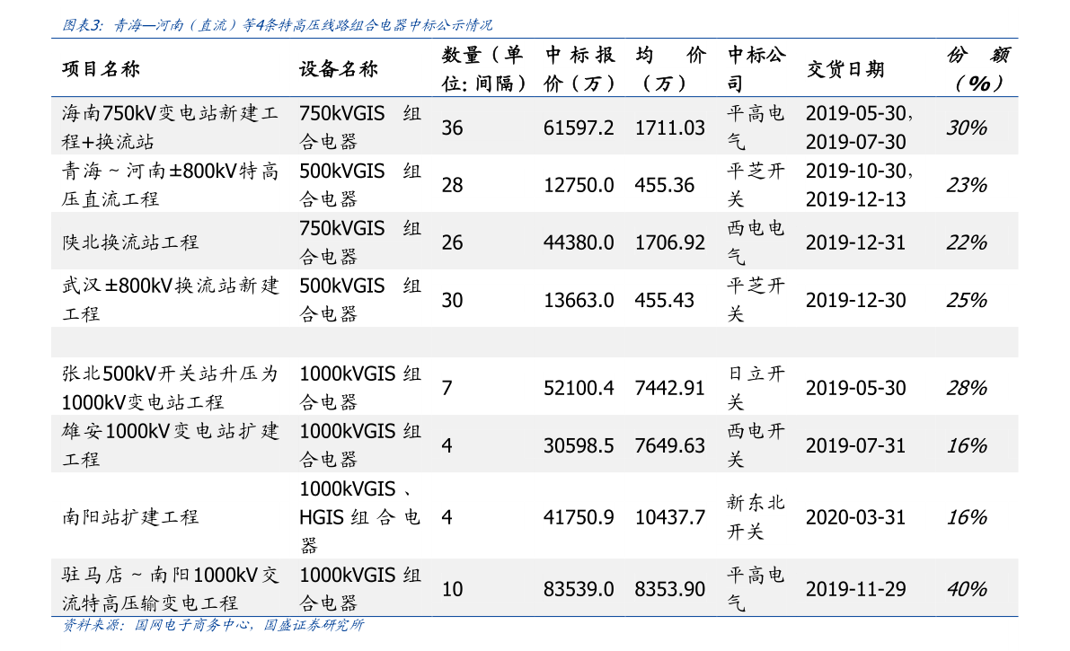
Task: Click project name 青海~河南±800kV特高压直流工程
Action: tap(170, 185)
